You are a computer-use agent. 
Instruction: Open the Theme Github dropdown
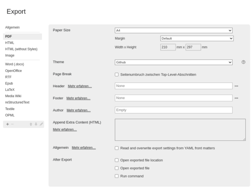(x=173, y=62)
